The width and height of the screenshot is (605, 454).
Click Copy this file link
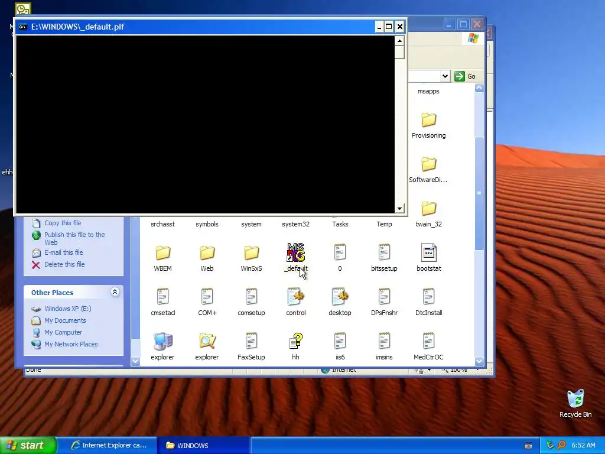[63, 223]
